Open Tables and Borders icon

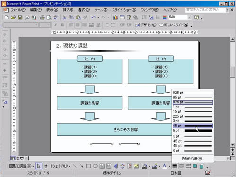pyautogui.click(x=129, y=17)
